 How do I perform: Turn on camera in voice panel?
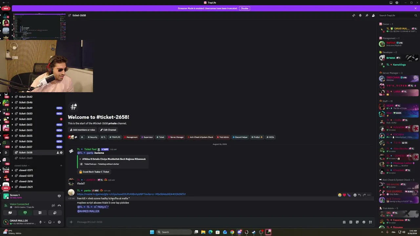[x=10, y=213]
